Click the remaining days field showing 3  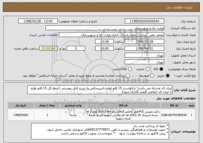click(76, 48)
